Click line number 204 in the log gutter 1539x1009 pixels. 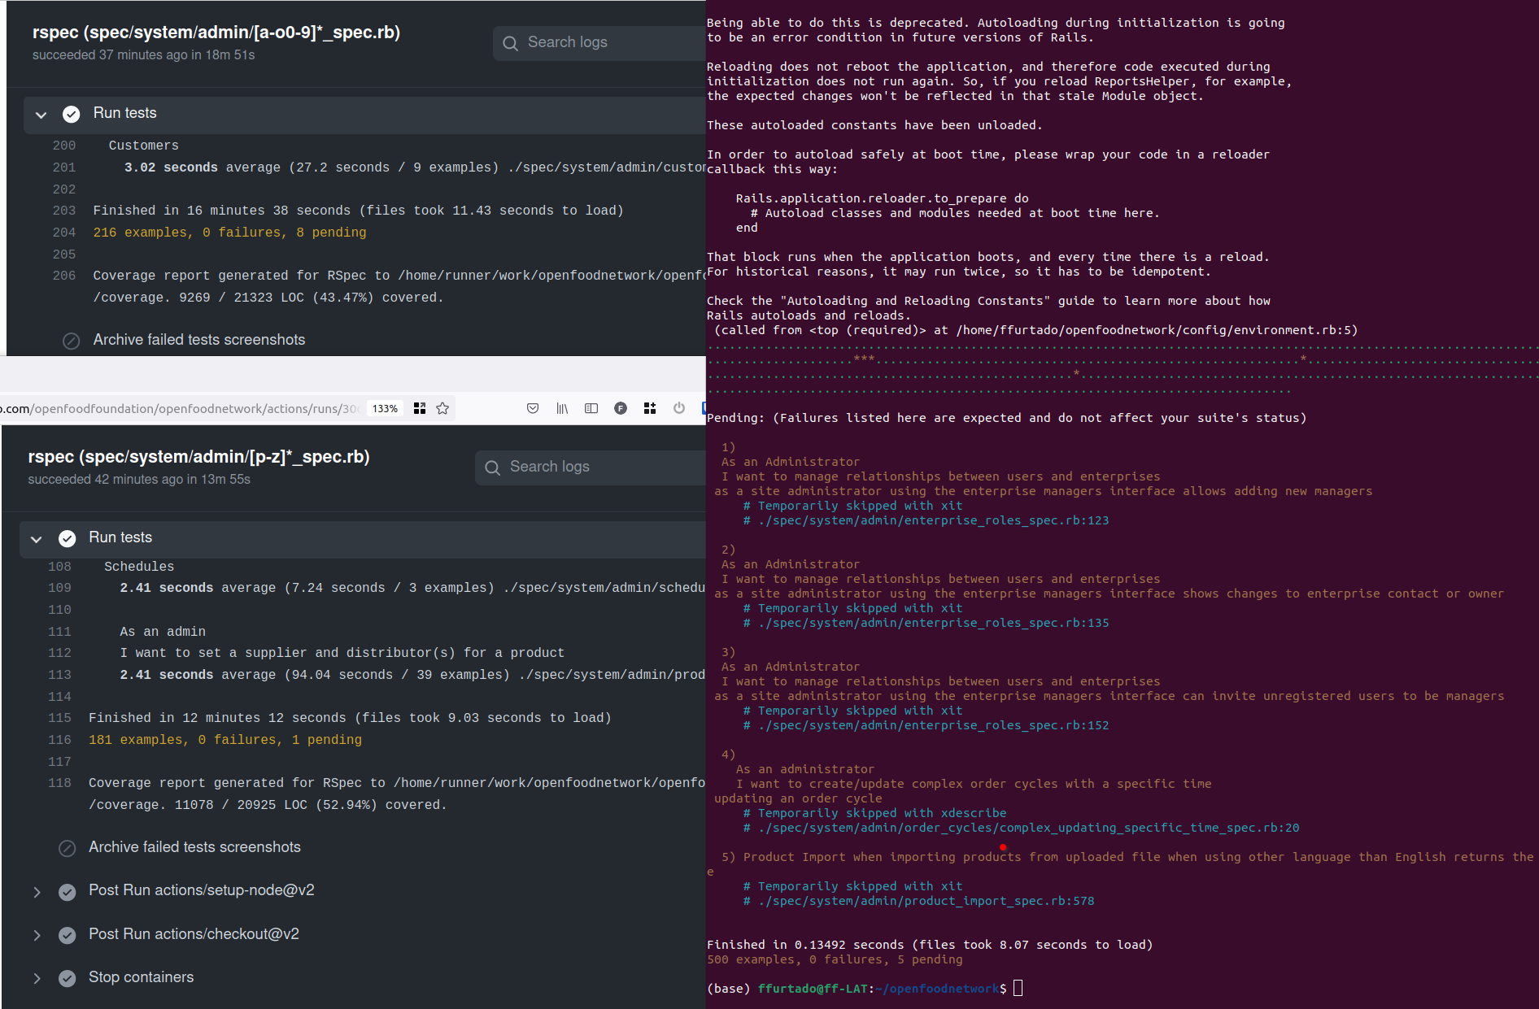click(x=64, y=232)
